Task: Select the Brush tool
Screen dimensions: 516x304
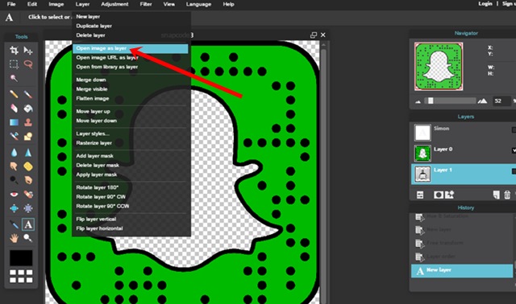Action: pos(28,95)
